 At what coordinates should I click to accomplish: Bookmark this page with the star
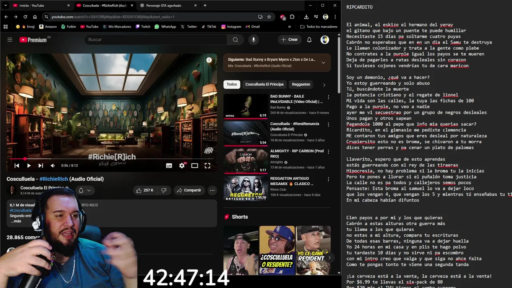point(269,17)
